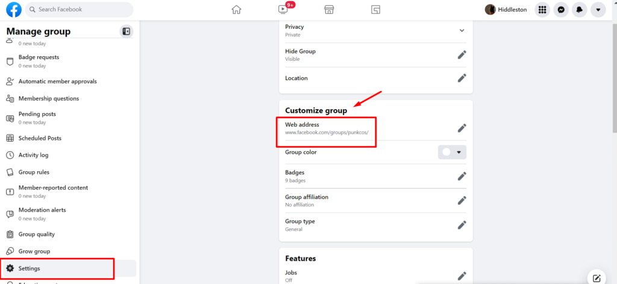Viewport: 617px width, 284px height.
Task: Click the Activity log clock icon
Action: 10,155
